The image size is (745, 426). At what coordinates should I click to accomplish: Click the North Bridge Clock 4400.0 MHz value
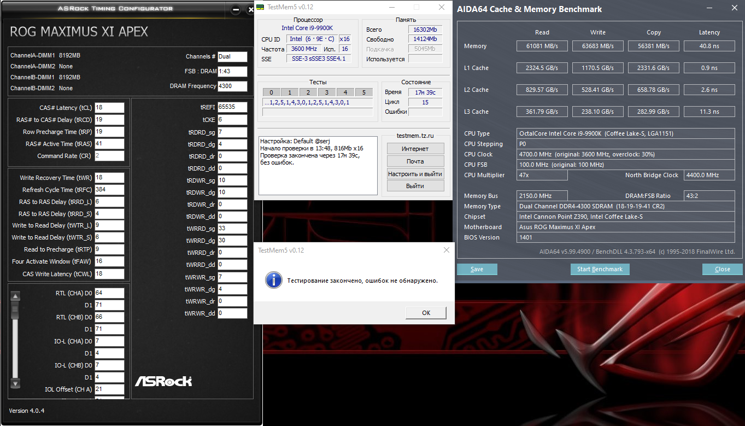(x=709, y=175)
